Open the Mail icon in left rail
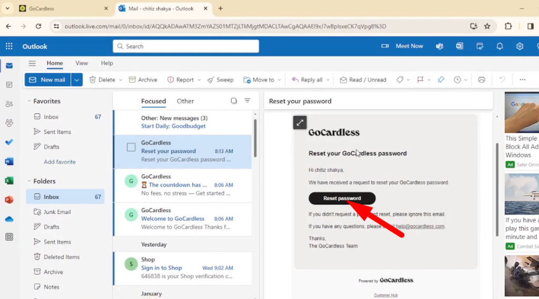This screenshot has width=539, height=299. tap(9, 66)
